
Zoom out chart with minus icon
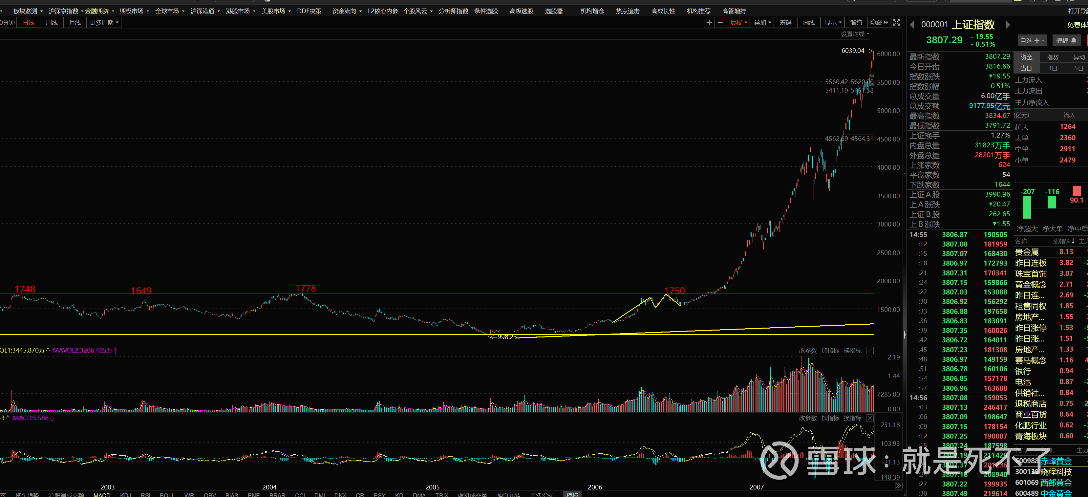(720, 22)
